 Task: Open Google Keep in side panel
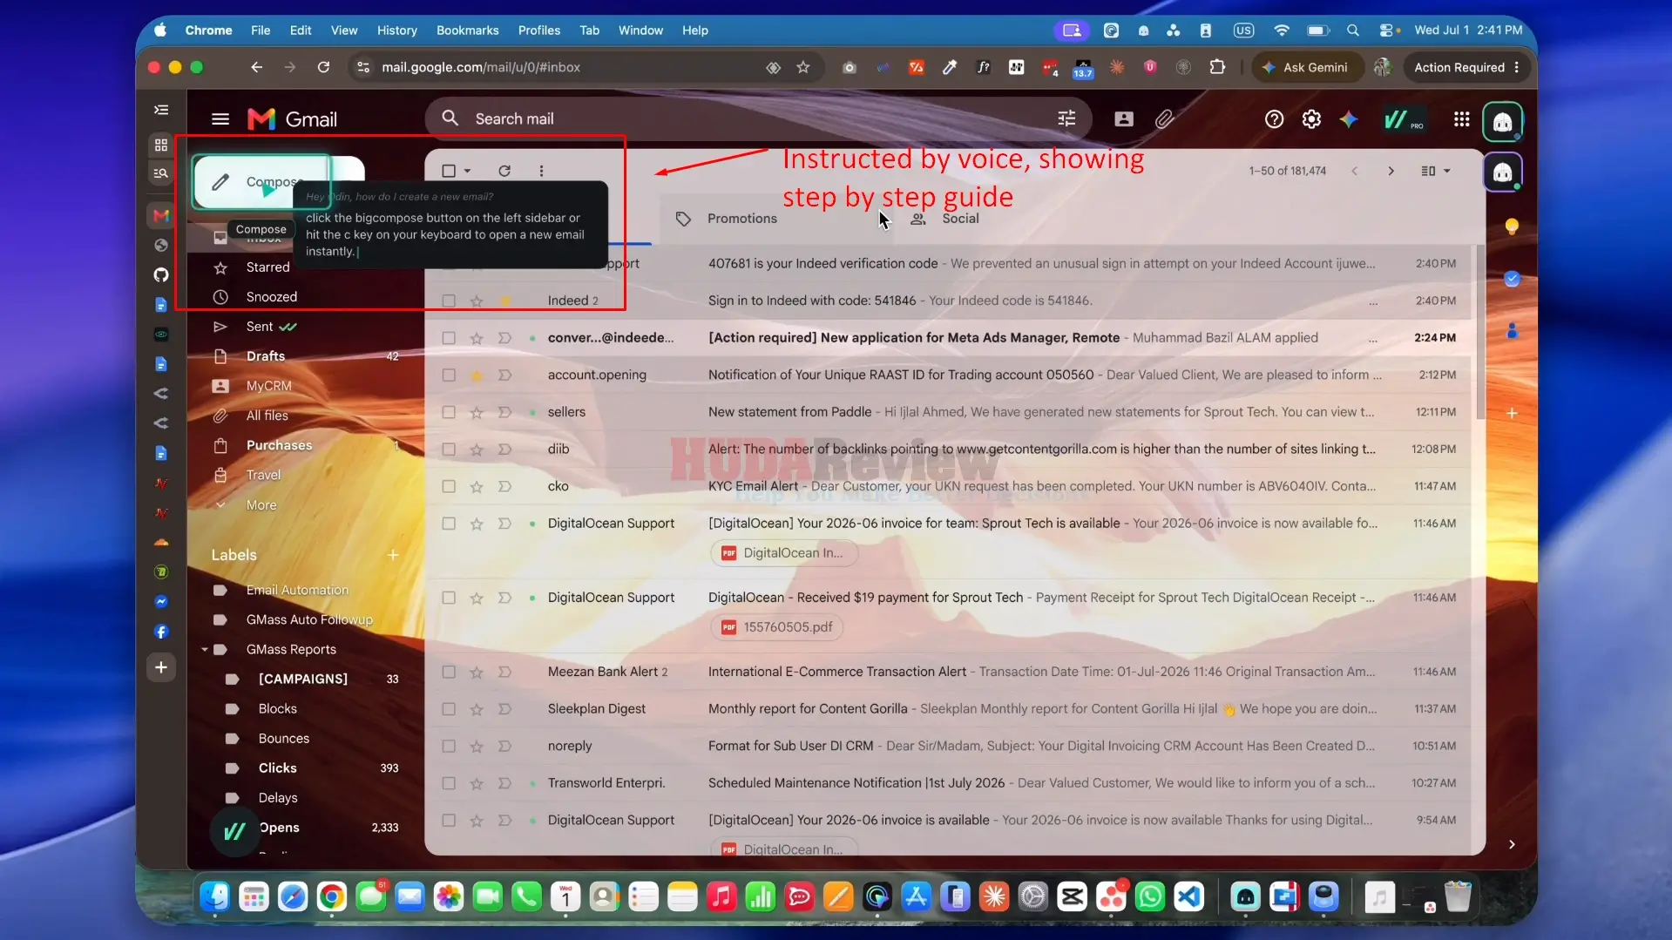[1512, 227]
